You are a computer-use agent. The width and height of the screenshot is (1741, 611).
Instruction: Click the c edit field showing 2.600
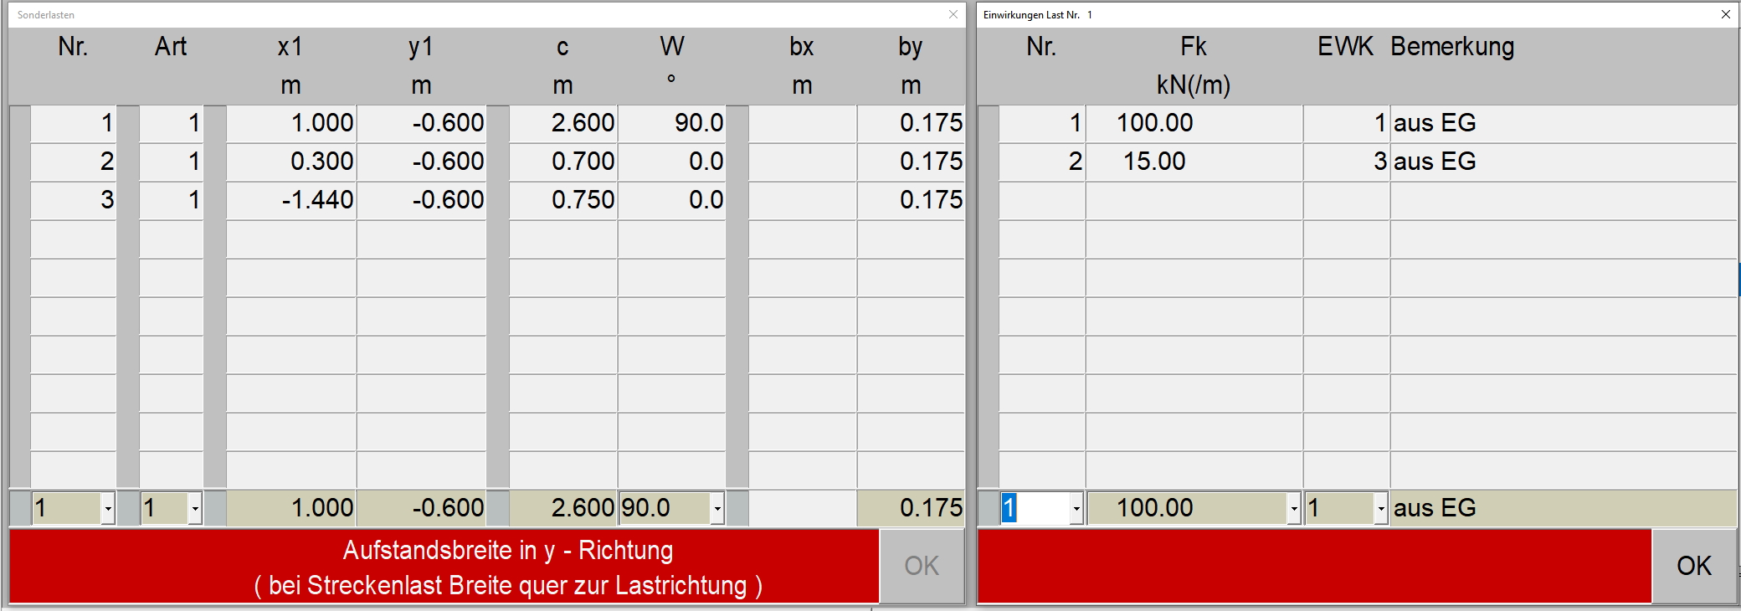(x=563, y=508)
